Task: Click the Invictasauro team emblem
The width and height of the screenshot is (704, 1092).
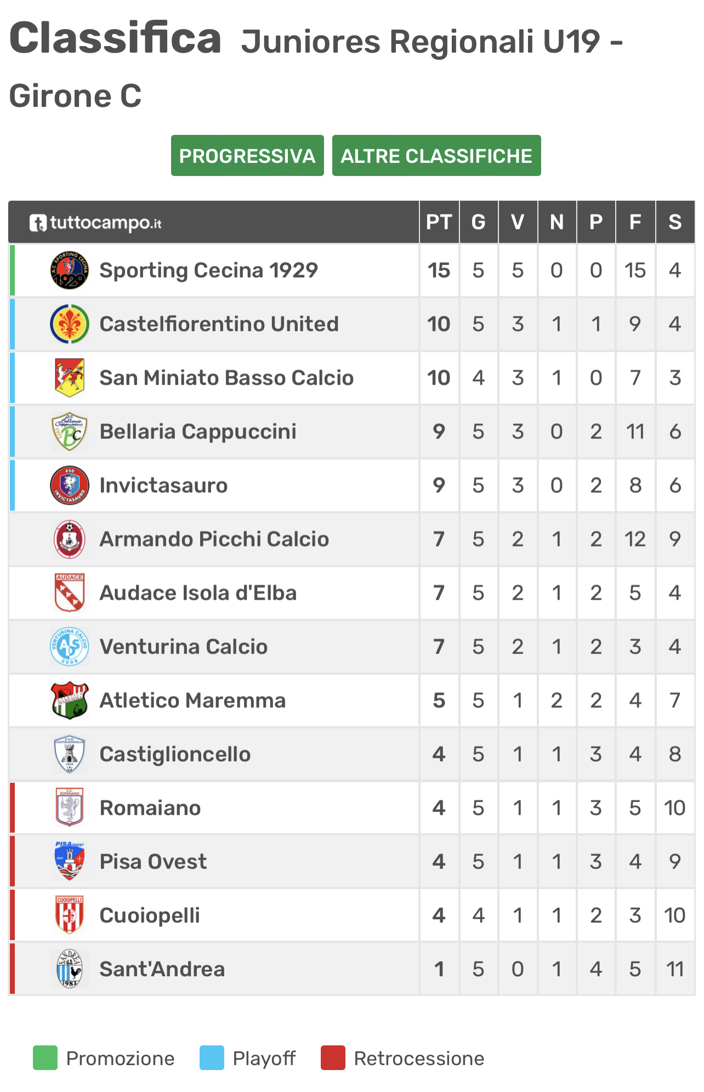Action: (x=70, y=485)
